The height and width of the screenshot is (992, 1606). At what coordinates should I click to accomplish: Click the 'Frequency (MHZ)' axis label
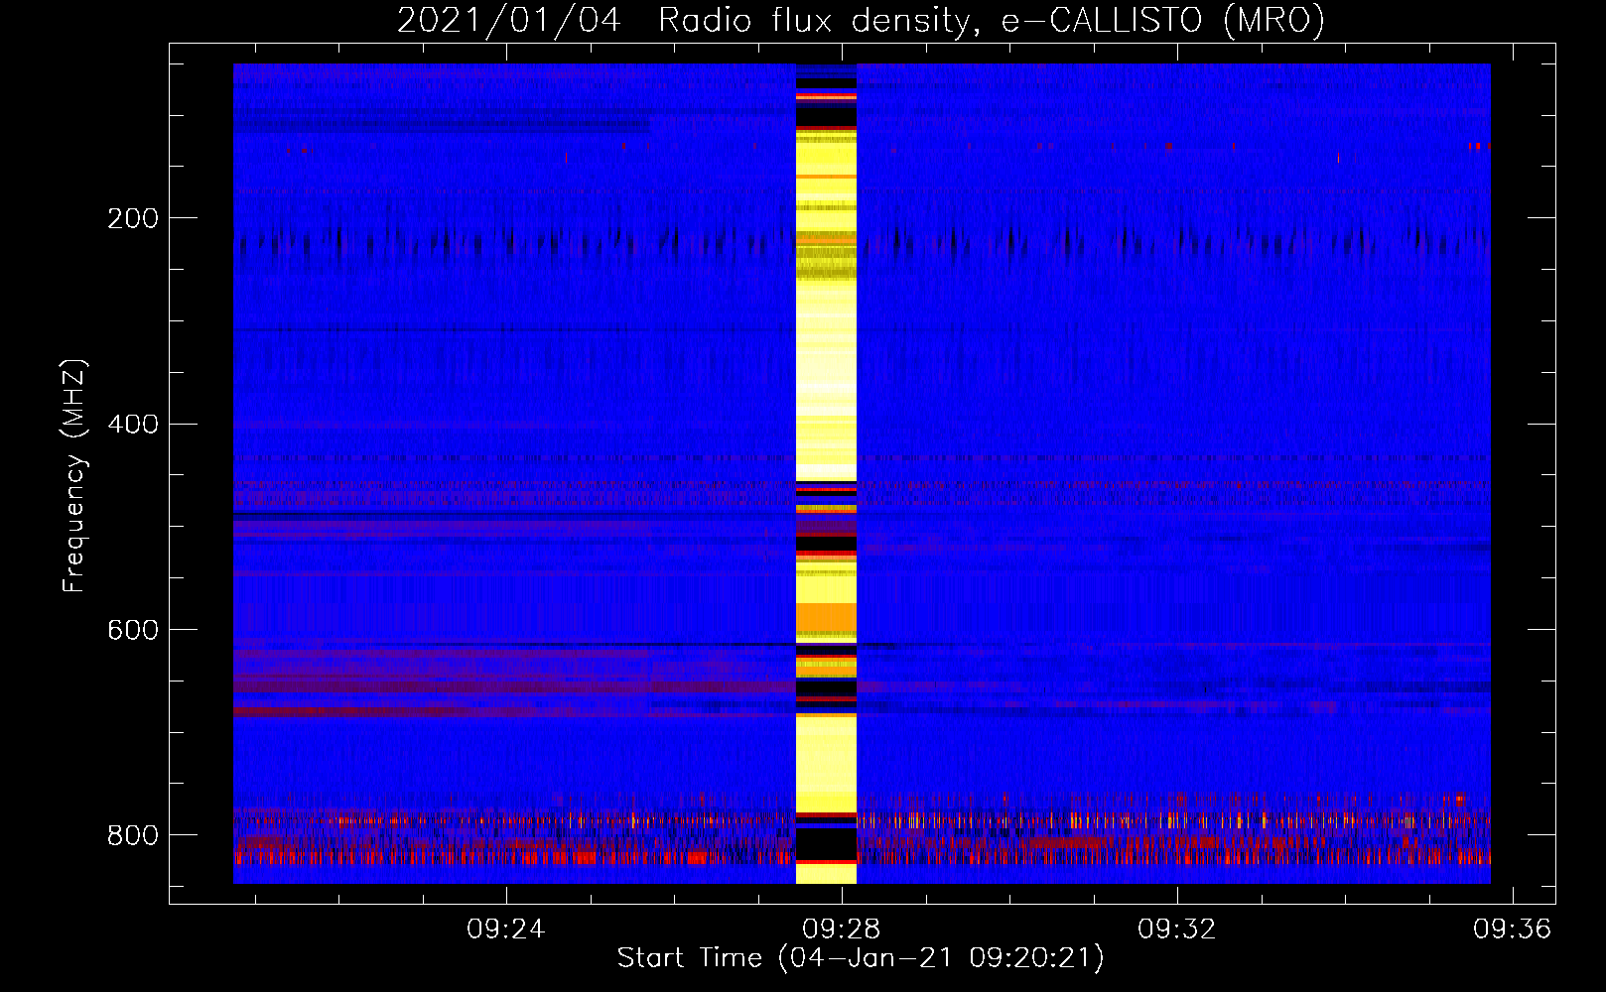tap(74, 475)
